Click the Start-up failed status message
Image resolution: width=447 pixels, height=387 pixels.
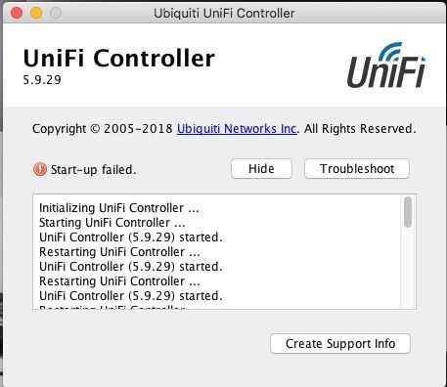click(94, 170)
